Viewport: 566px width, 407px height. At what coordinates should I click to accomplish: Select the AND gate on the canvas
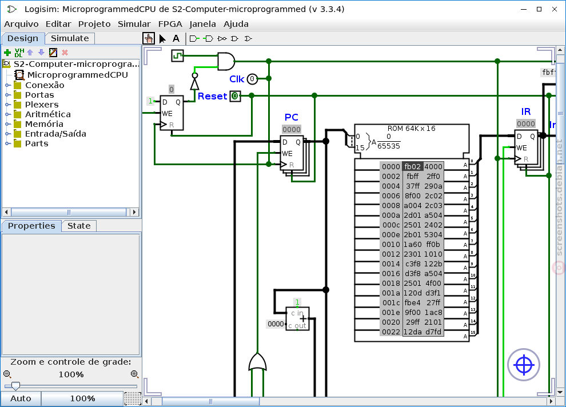tap(226, 61)
